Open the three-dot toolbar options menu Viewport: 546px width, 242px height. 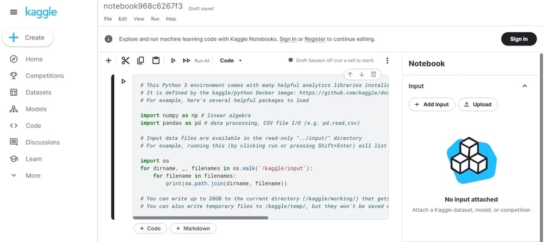click(387, 60)
